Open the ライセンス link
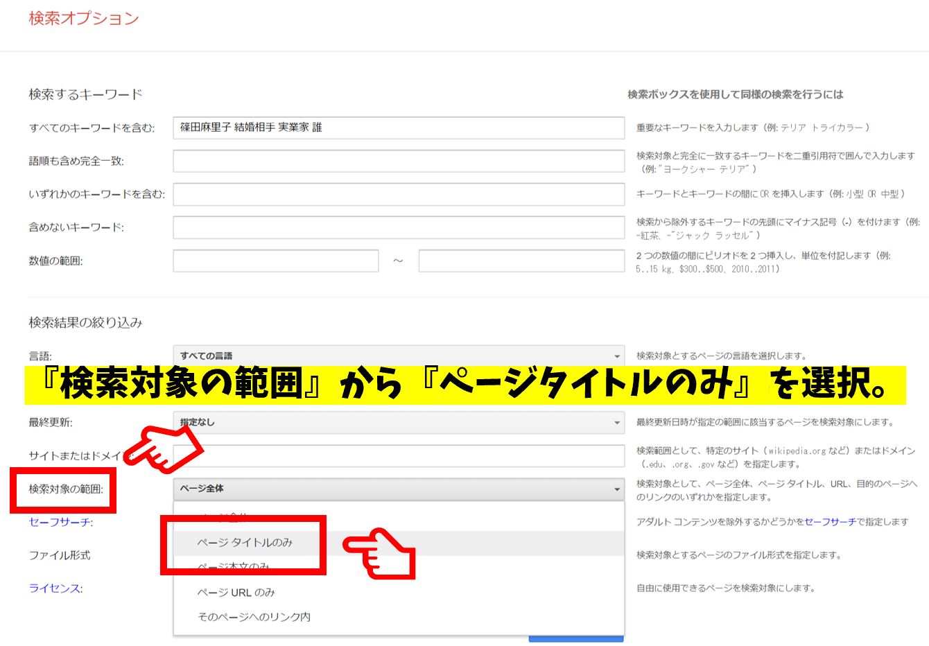 click(55, 588)
